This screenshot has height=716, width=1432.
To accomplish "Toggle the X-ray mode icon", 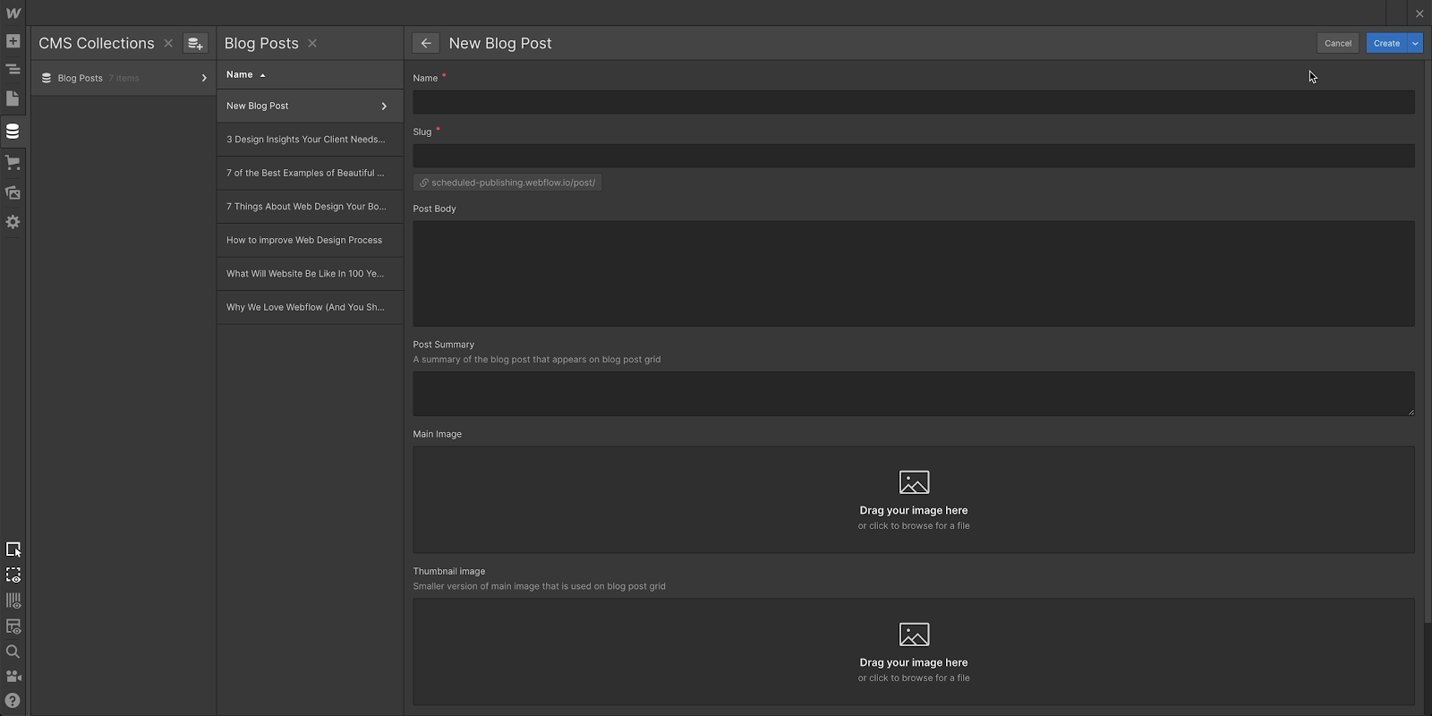I will click(13, 626).
